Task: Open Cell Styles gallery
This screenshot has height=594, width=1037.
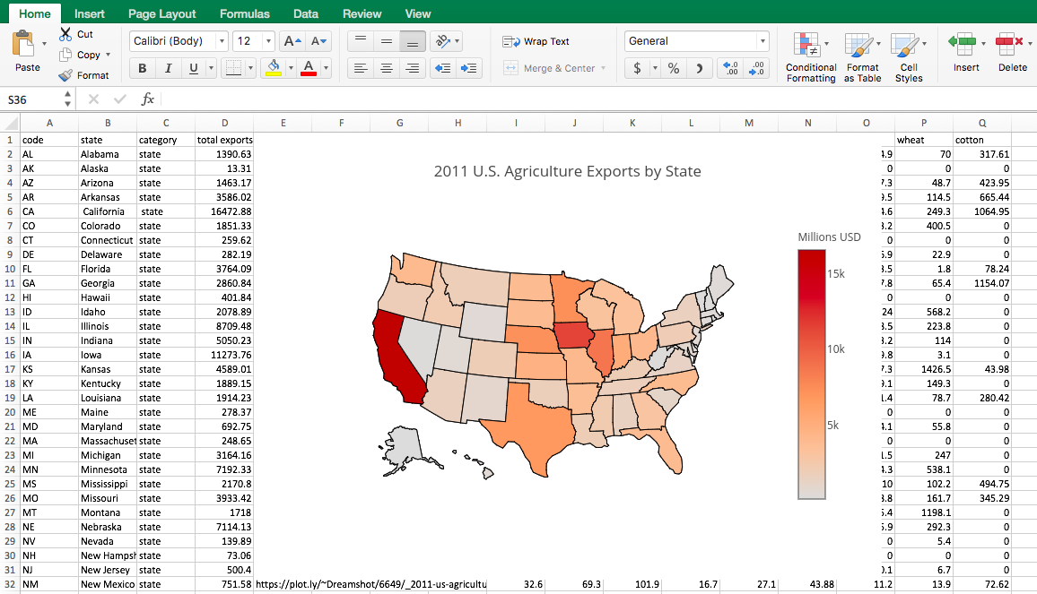Action: click(x=909, y=57)
